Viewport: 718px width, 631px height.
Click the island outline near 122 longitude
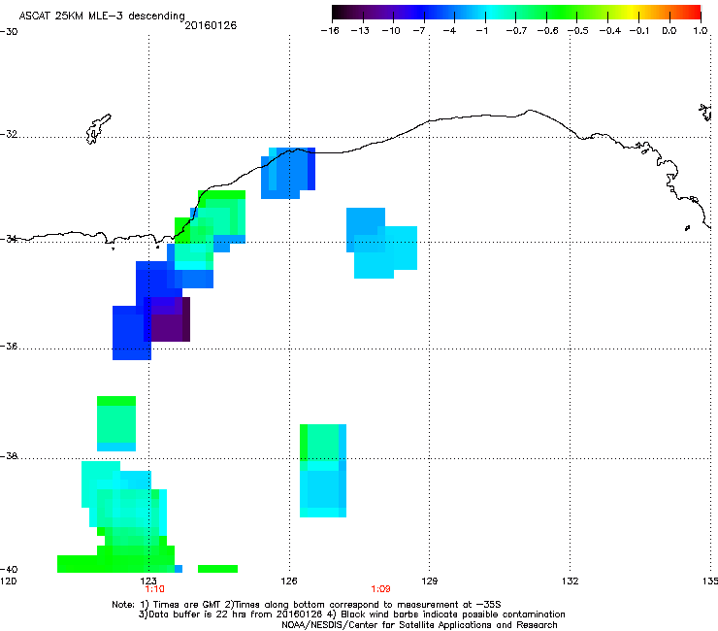click(x=98, y=129)
